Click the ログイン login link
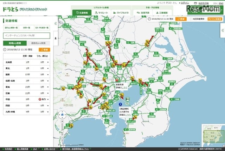The height and width of the screenshot is (151, 225). pos(185,3)
